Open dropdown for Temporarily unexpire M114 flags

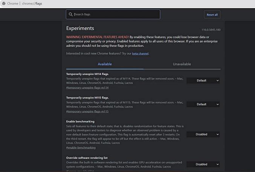point(203,80)
